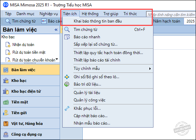Click the Nhận dự toán document icon
This screenshot has height=140, width=196.
8,45
